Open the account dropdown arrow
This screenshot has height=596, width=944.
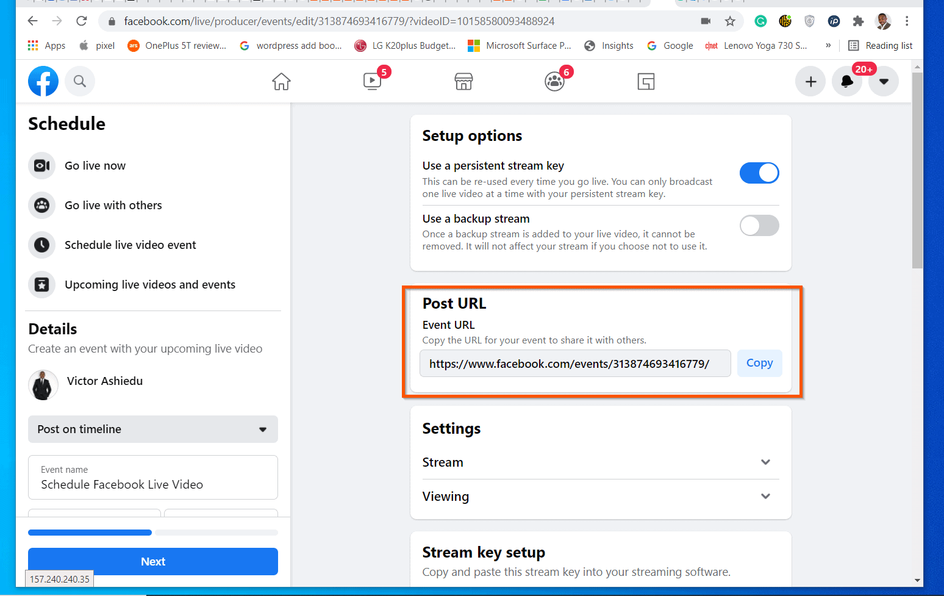pos(884,82)
